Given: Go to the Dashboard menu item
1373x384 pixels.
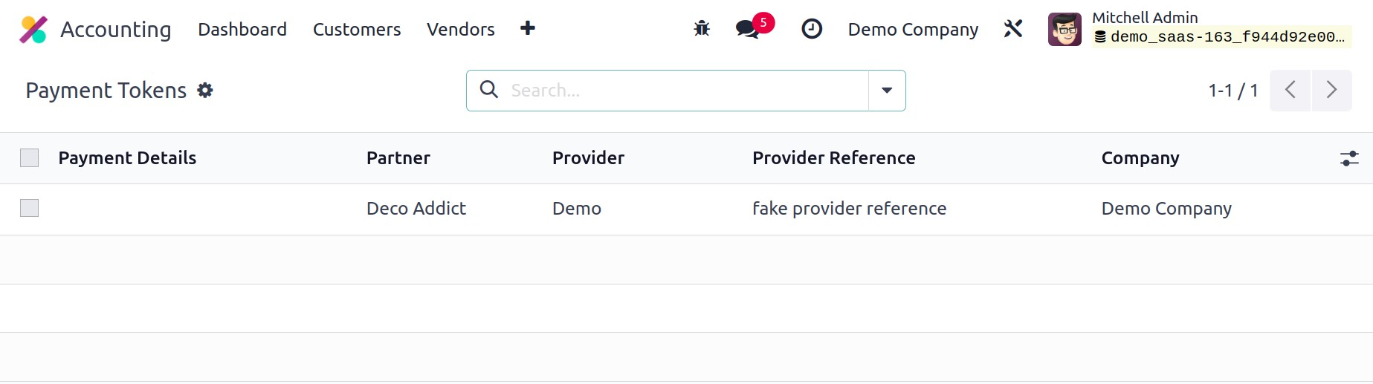Looking at the screenshot, I should 242,30.
